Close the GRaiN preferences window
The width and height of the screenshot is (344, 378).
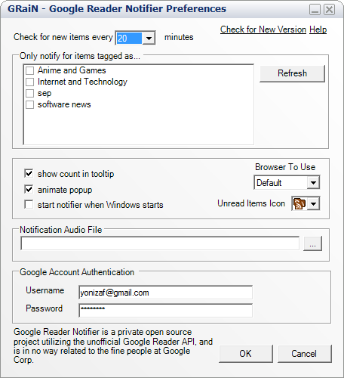click(x=329, y=10)
